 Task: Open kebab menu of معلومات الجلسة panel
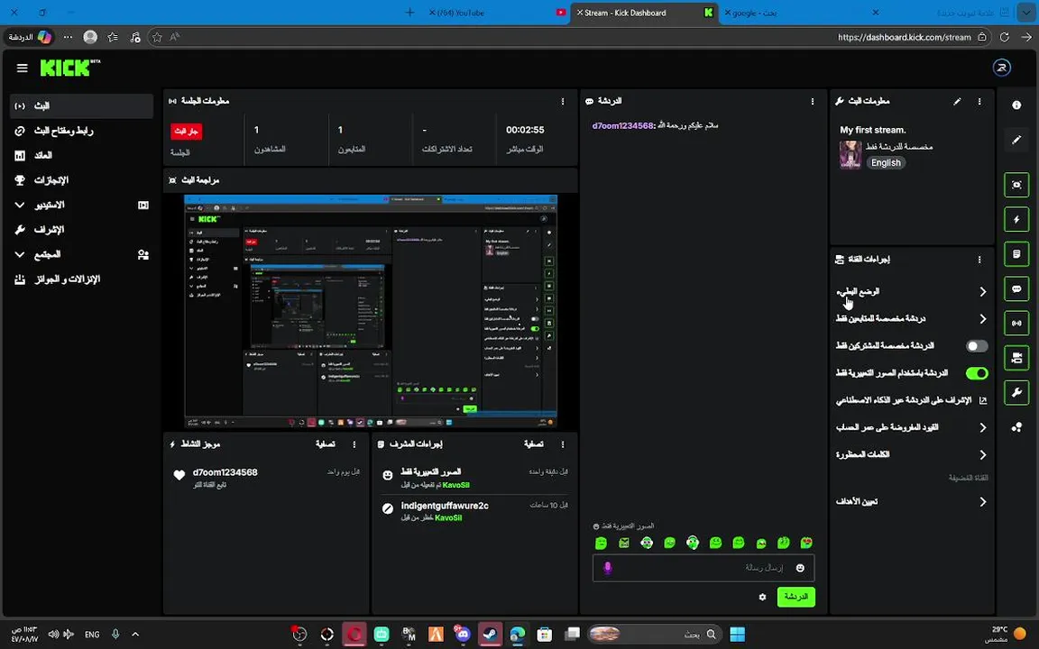[x=563, y=101]
